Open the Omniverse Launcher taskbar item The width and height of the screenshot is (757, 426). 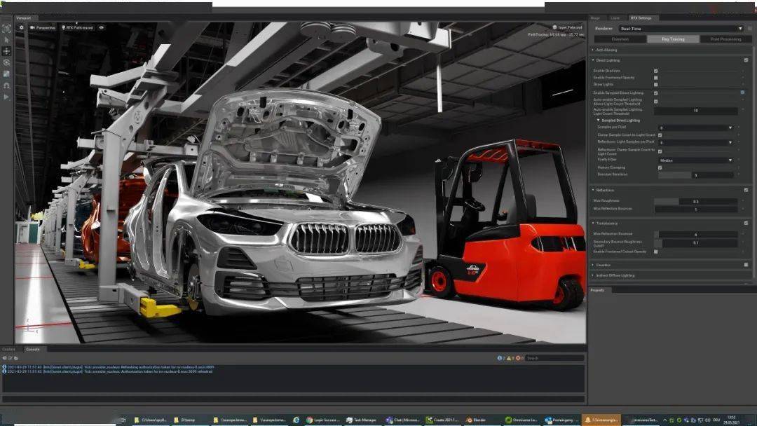(521, 420)
